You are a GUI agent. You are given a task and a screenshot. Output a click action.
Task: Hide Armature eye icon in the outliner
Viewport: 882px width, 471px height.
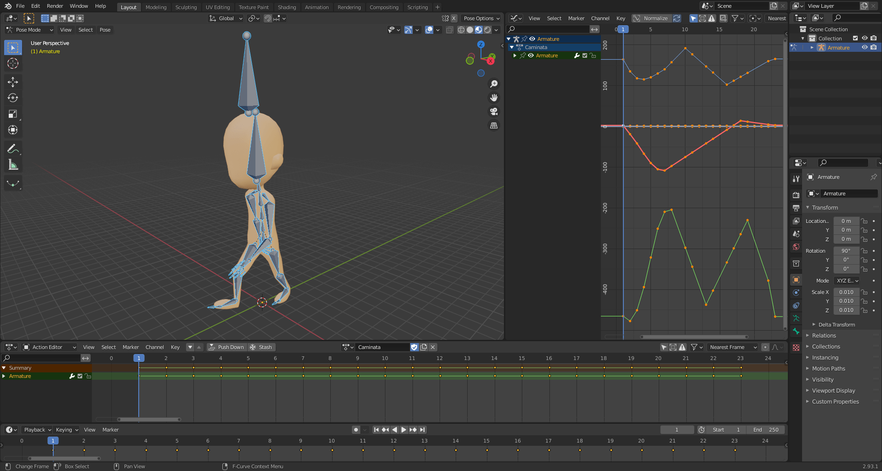point(865,48)
